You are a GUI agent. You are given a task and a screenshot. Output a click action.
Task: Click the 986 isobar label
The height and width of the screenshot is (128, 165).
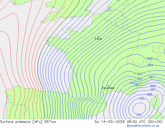click(x=150, y=94)
